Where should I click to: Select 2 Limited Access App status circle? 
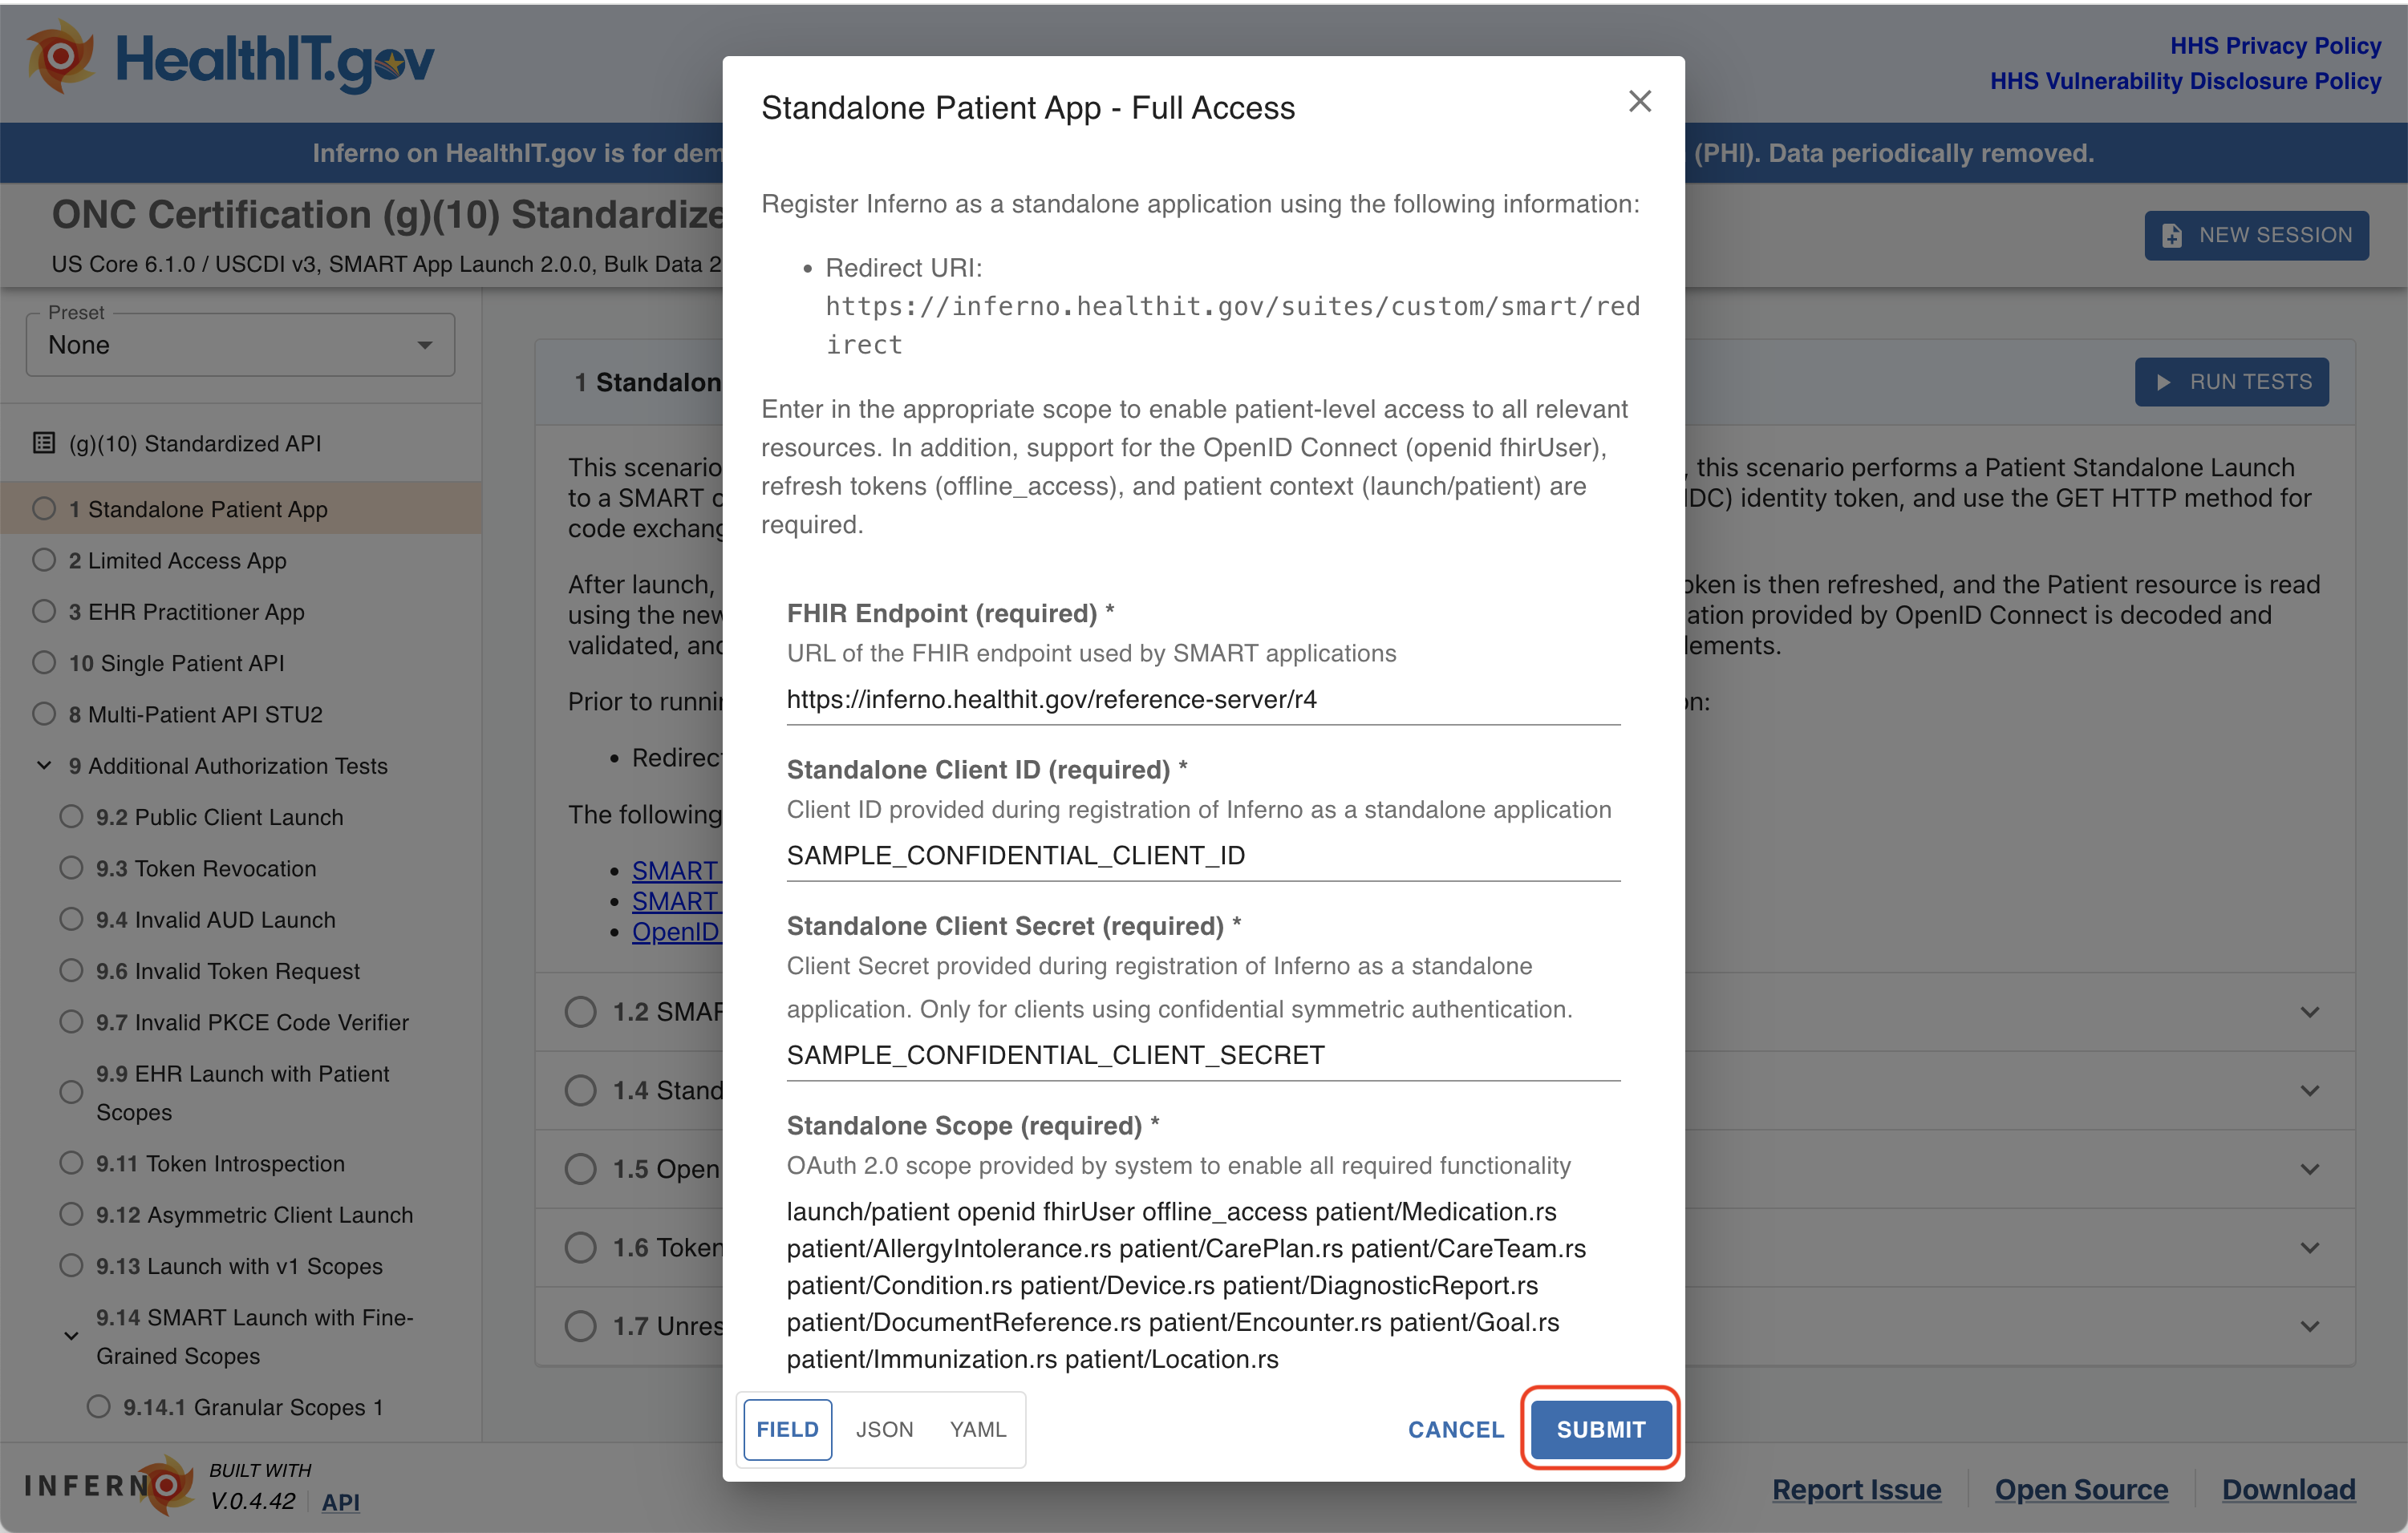click(x=44, y=560)
